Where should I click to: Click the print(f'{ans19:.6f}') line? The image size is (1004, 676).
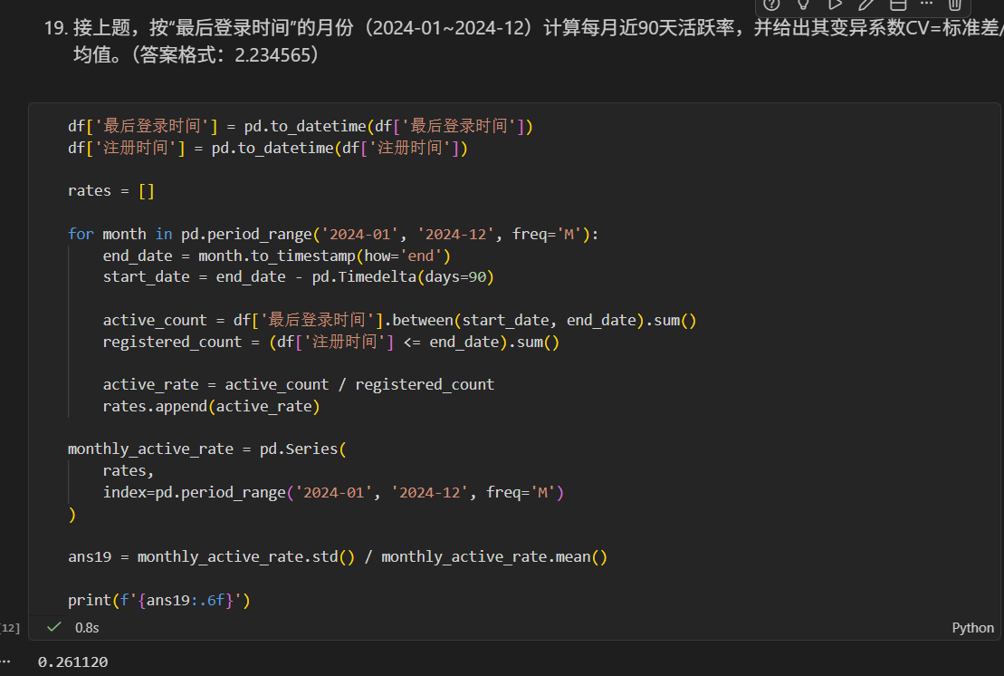tap(158, 601)
